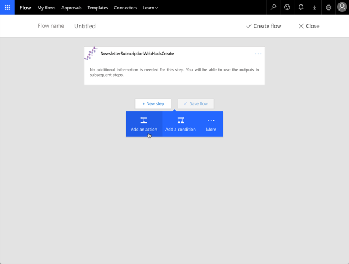This screenshot has width=349, height=264.
Task: Open the Connectors menu item
Action: 126,8
